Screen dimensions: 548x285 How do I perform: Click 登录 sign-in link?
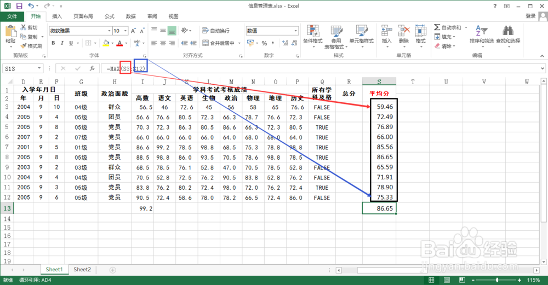[530, 16]
